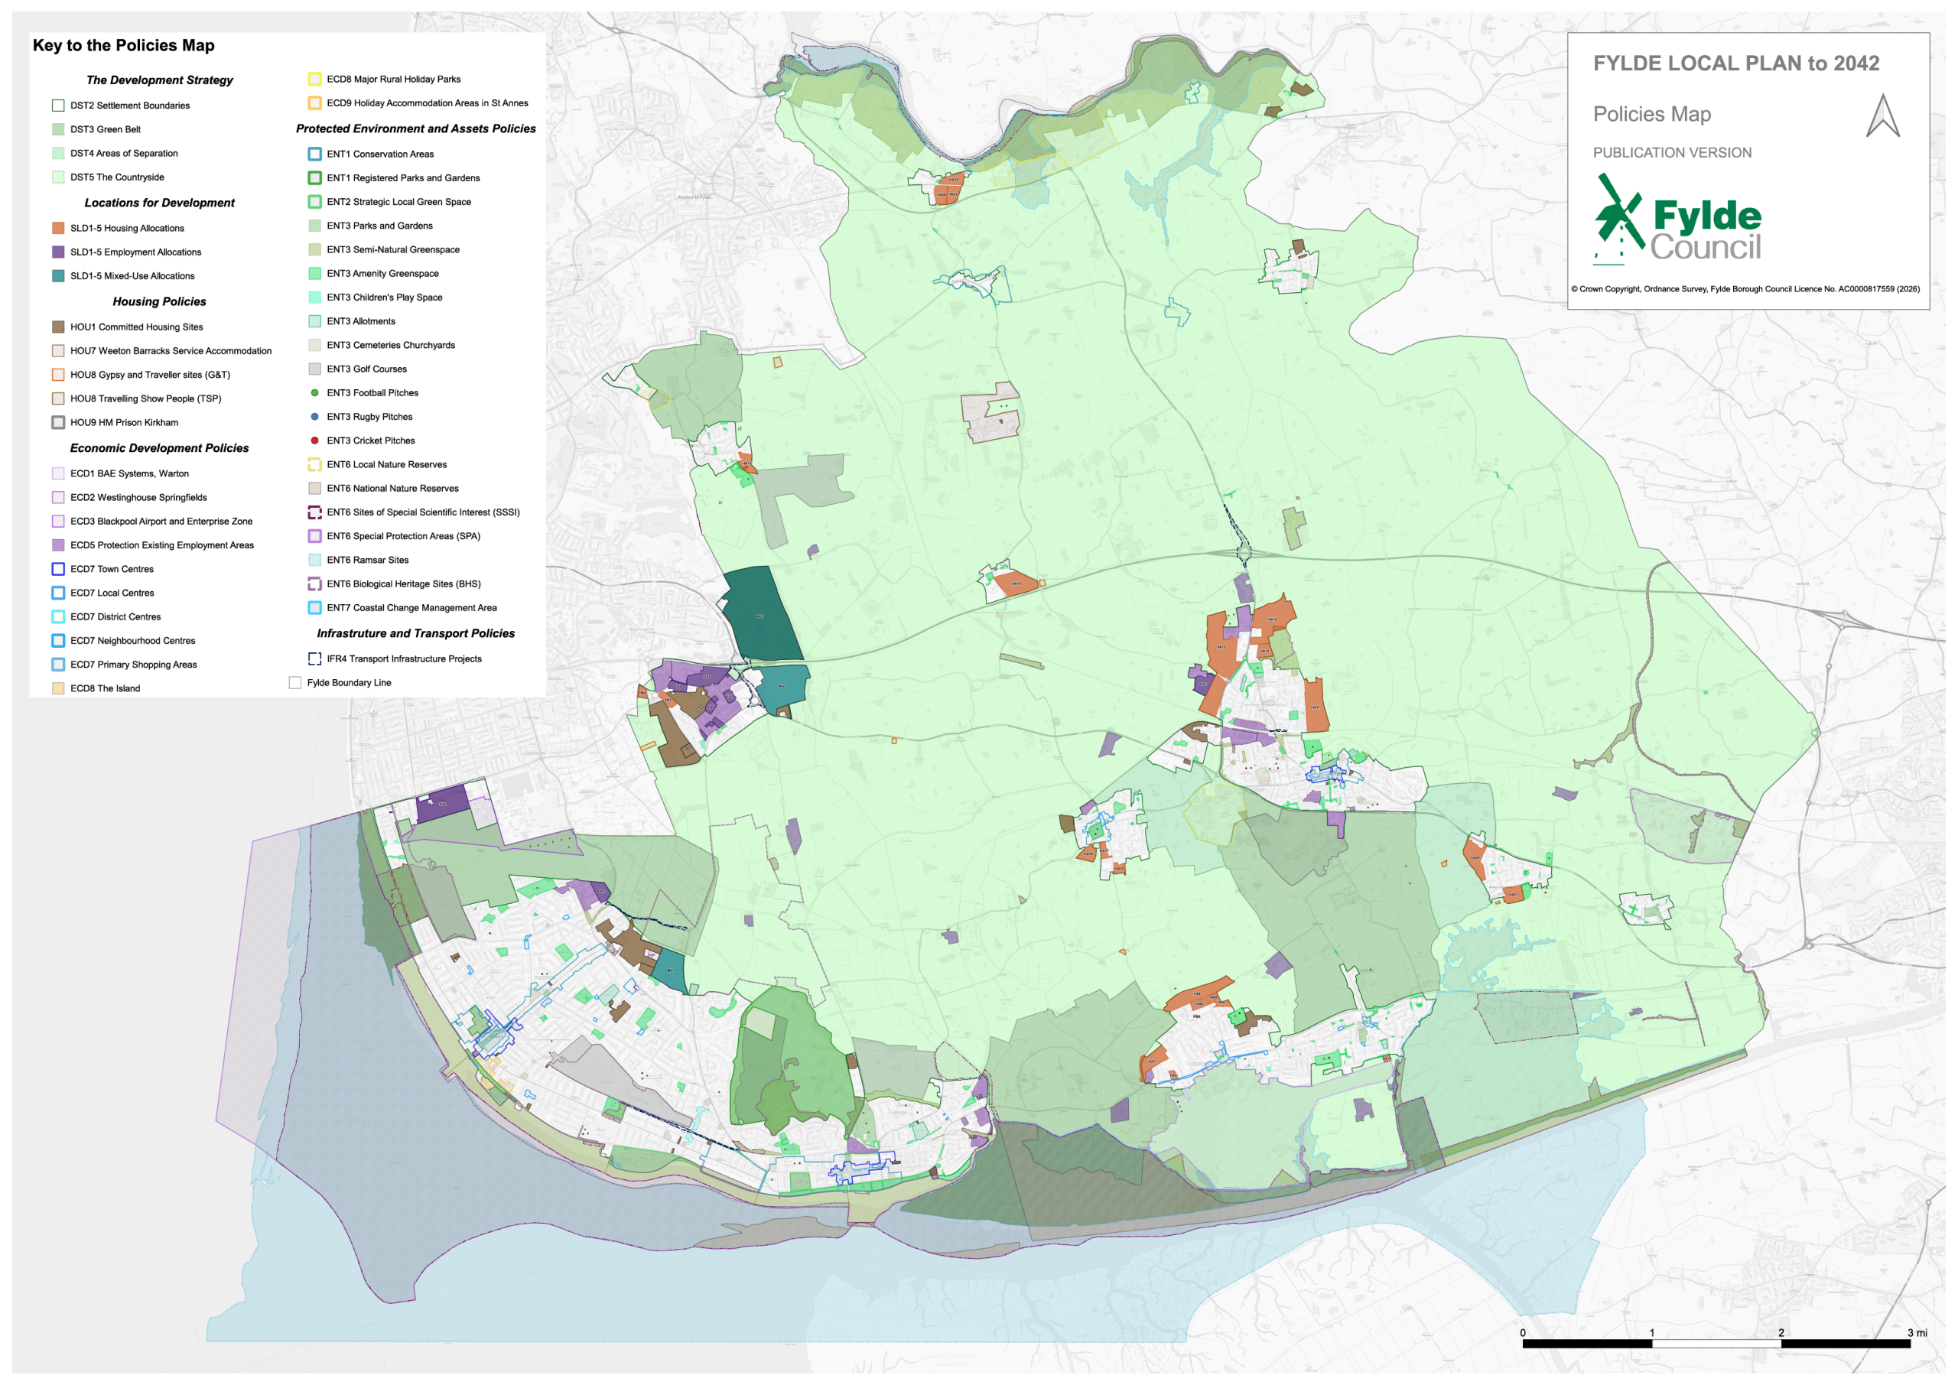Click the ENT6 SSSI dashed legend symbol

click(314, 512)
